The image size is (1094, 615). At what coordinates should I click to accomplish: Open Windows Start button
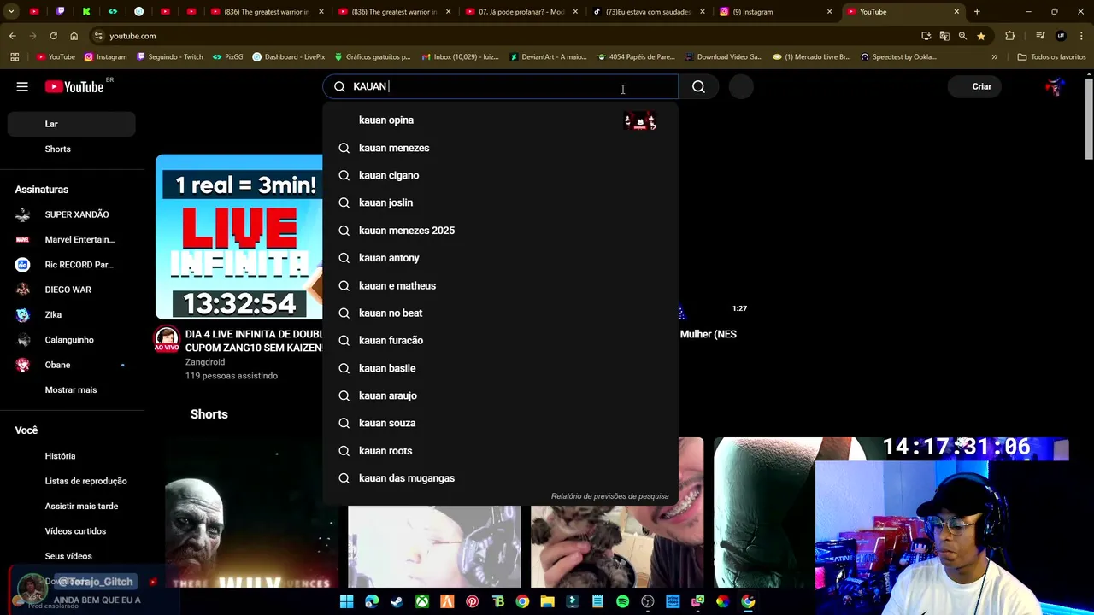tap(346, 602)
